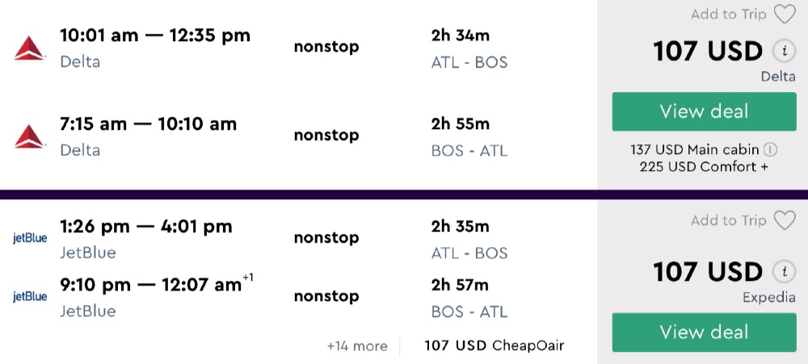This screenshot has height=364, width=808.
Task: Click View deal for the Expedia fare
Action: tap(704, 332)
